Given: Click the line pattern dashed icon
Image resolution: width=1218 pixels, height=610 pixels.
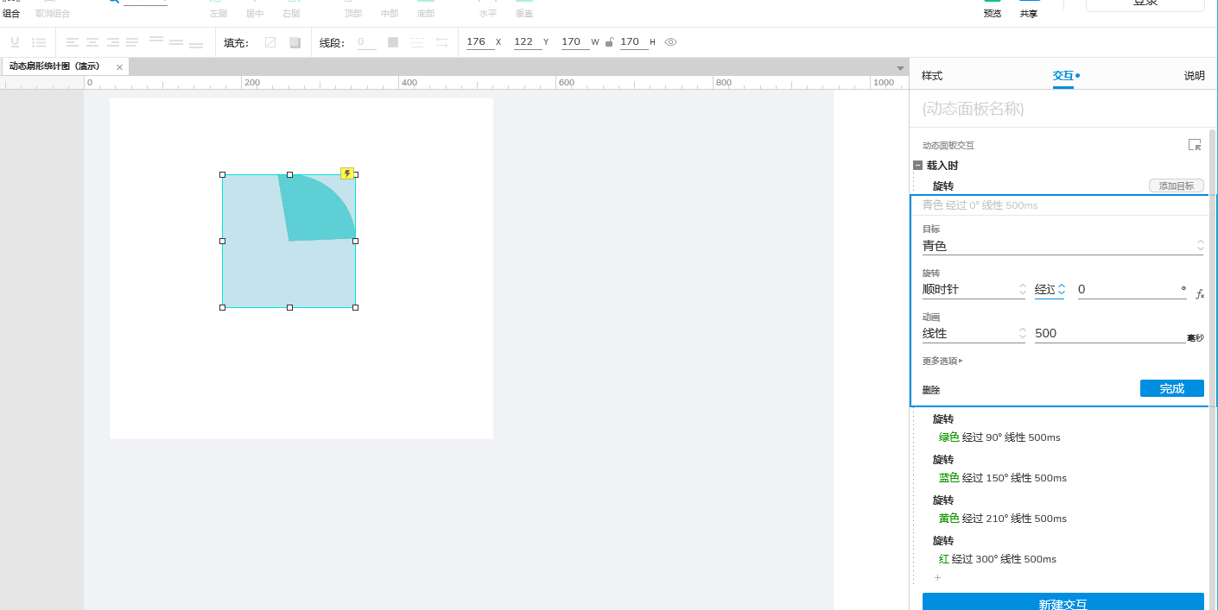Looking at the screenshot, I should pos(417,42).
